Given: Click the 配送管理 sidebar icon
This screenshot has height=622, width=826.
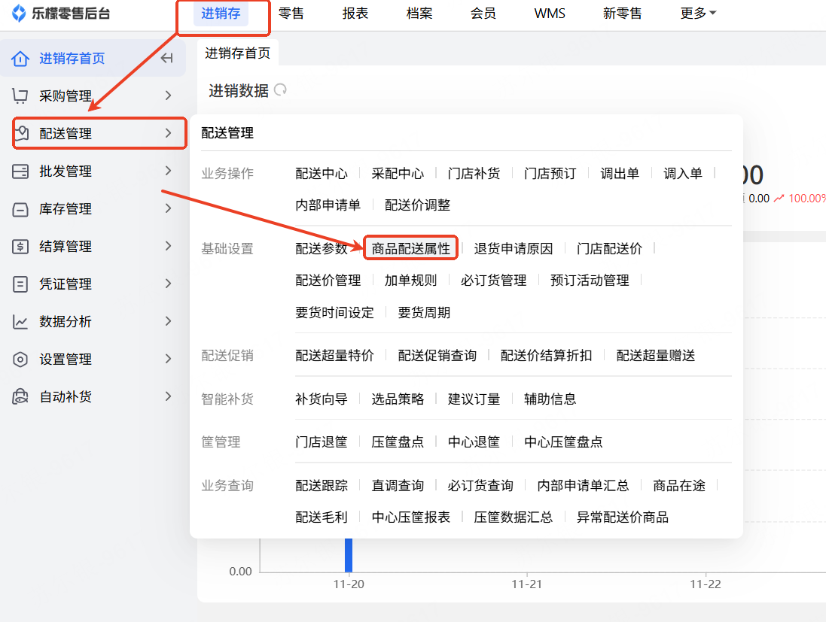Looking at the screenshot, I should pos(21,133).
